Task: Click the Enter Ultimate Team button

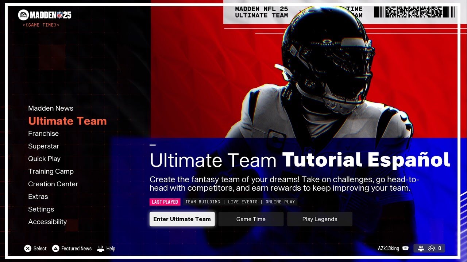Action: point(182,219)
